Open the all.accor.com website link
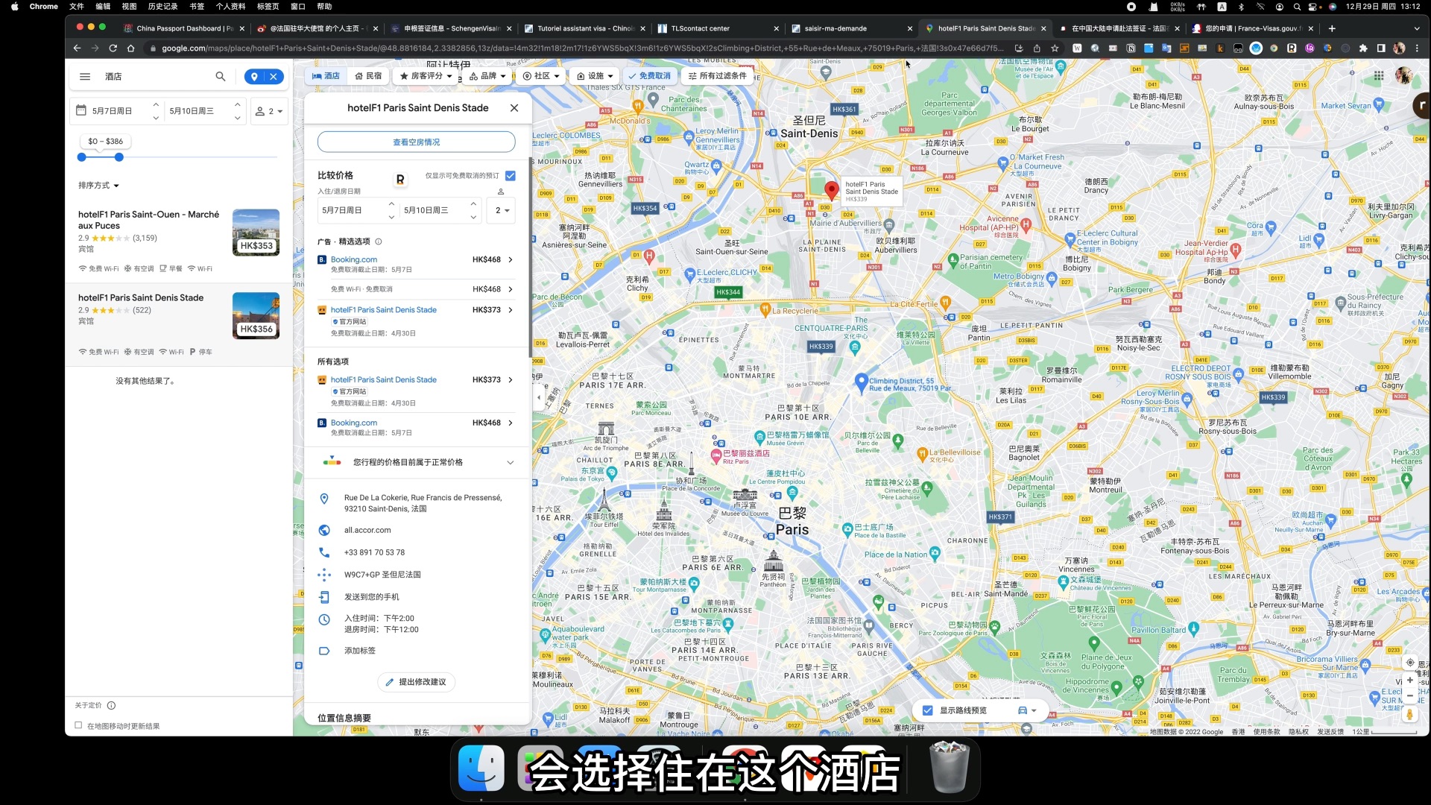1431x805 pixels. (367, 531)
